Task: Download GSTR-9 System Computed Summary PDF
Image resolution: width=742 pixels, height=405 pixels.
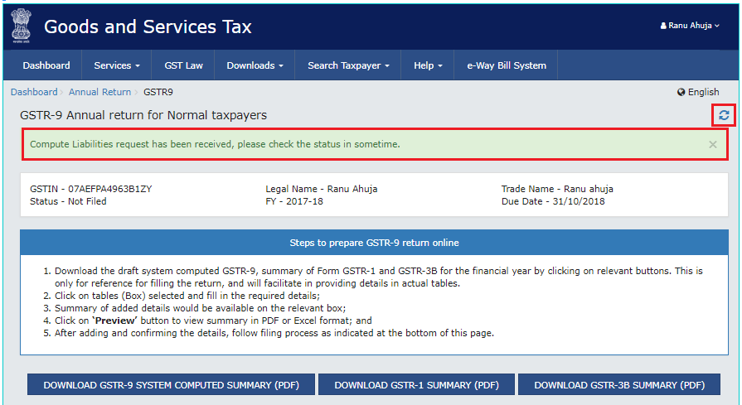Action: [171, 384]
